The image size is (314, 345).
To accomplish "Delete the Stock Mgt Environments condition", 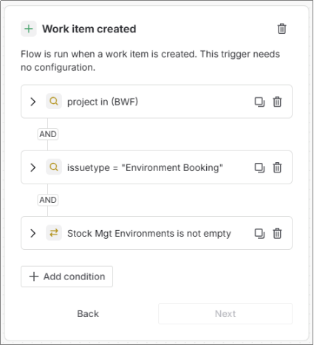I will coord(277,233).
